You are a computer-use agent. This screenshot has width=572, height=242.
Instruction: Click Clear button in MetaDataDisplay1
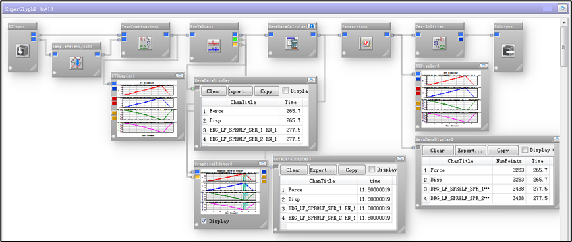[214, 91]
